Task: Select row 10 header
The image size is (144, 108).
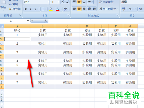Action: click(x=2, y=69)
